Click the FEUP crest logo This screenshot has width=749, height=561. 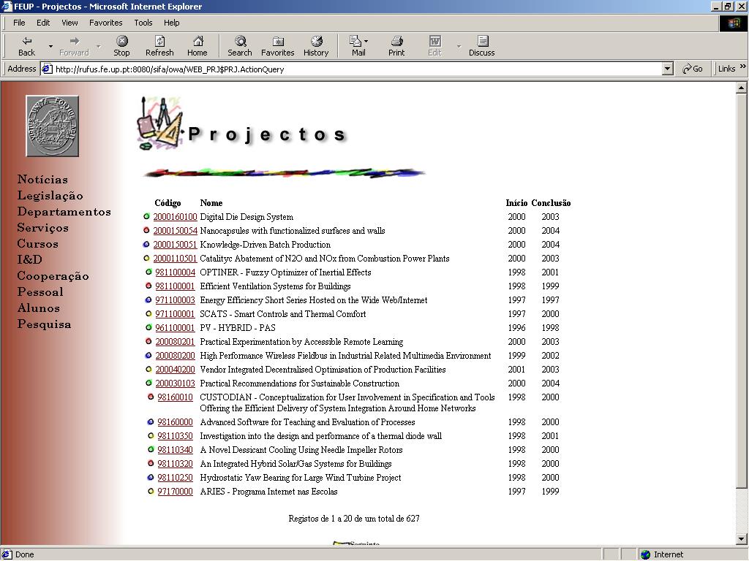coord(52,126)
